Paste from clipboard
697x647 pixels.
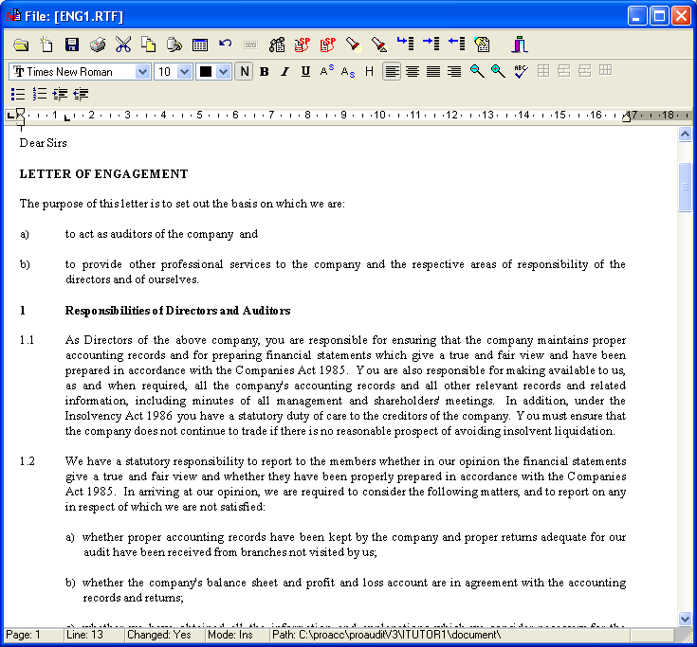click(x=174, y=45)
